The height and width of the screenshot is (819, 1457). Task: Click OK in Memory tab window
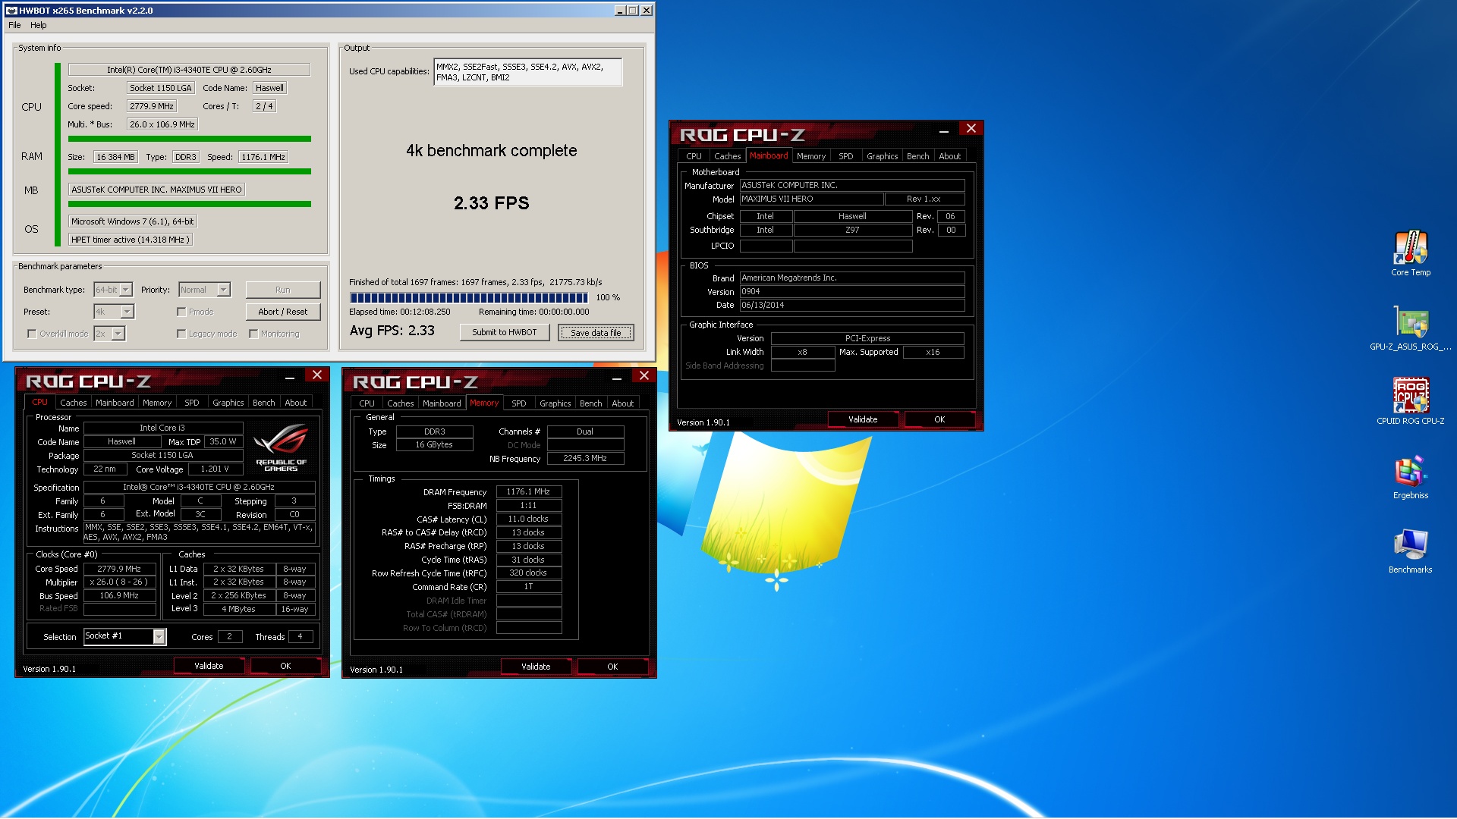[612, 667]
